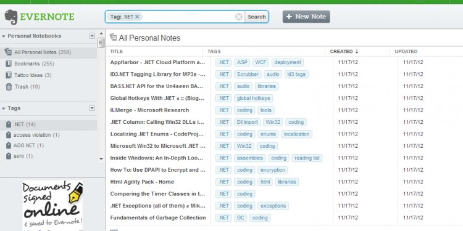463x231 pixels.
Task: Click the localization tag chip
Action: (x=296, y=134)
